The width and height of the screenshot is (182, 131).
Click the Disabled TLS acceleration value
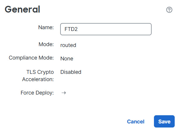pos(71,72)
